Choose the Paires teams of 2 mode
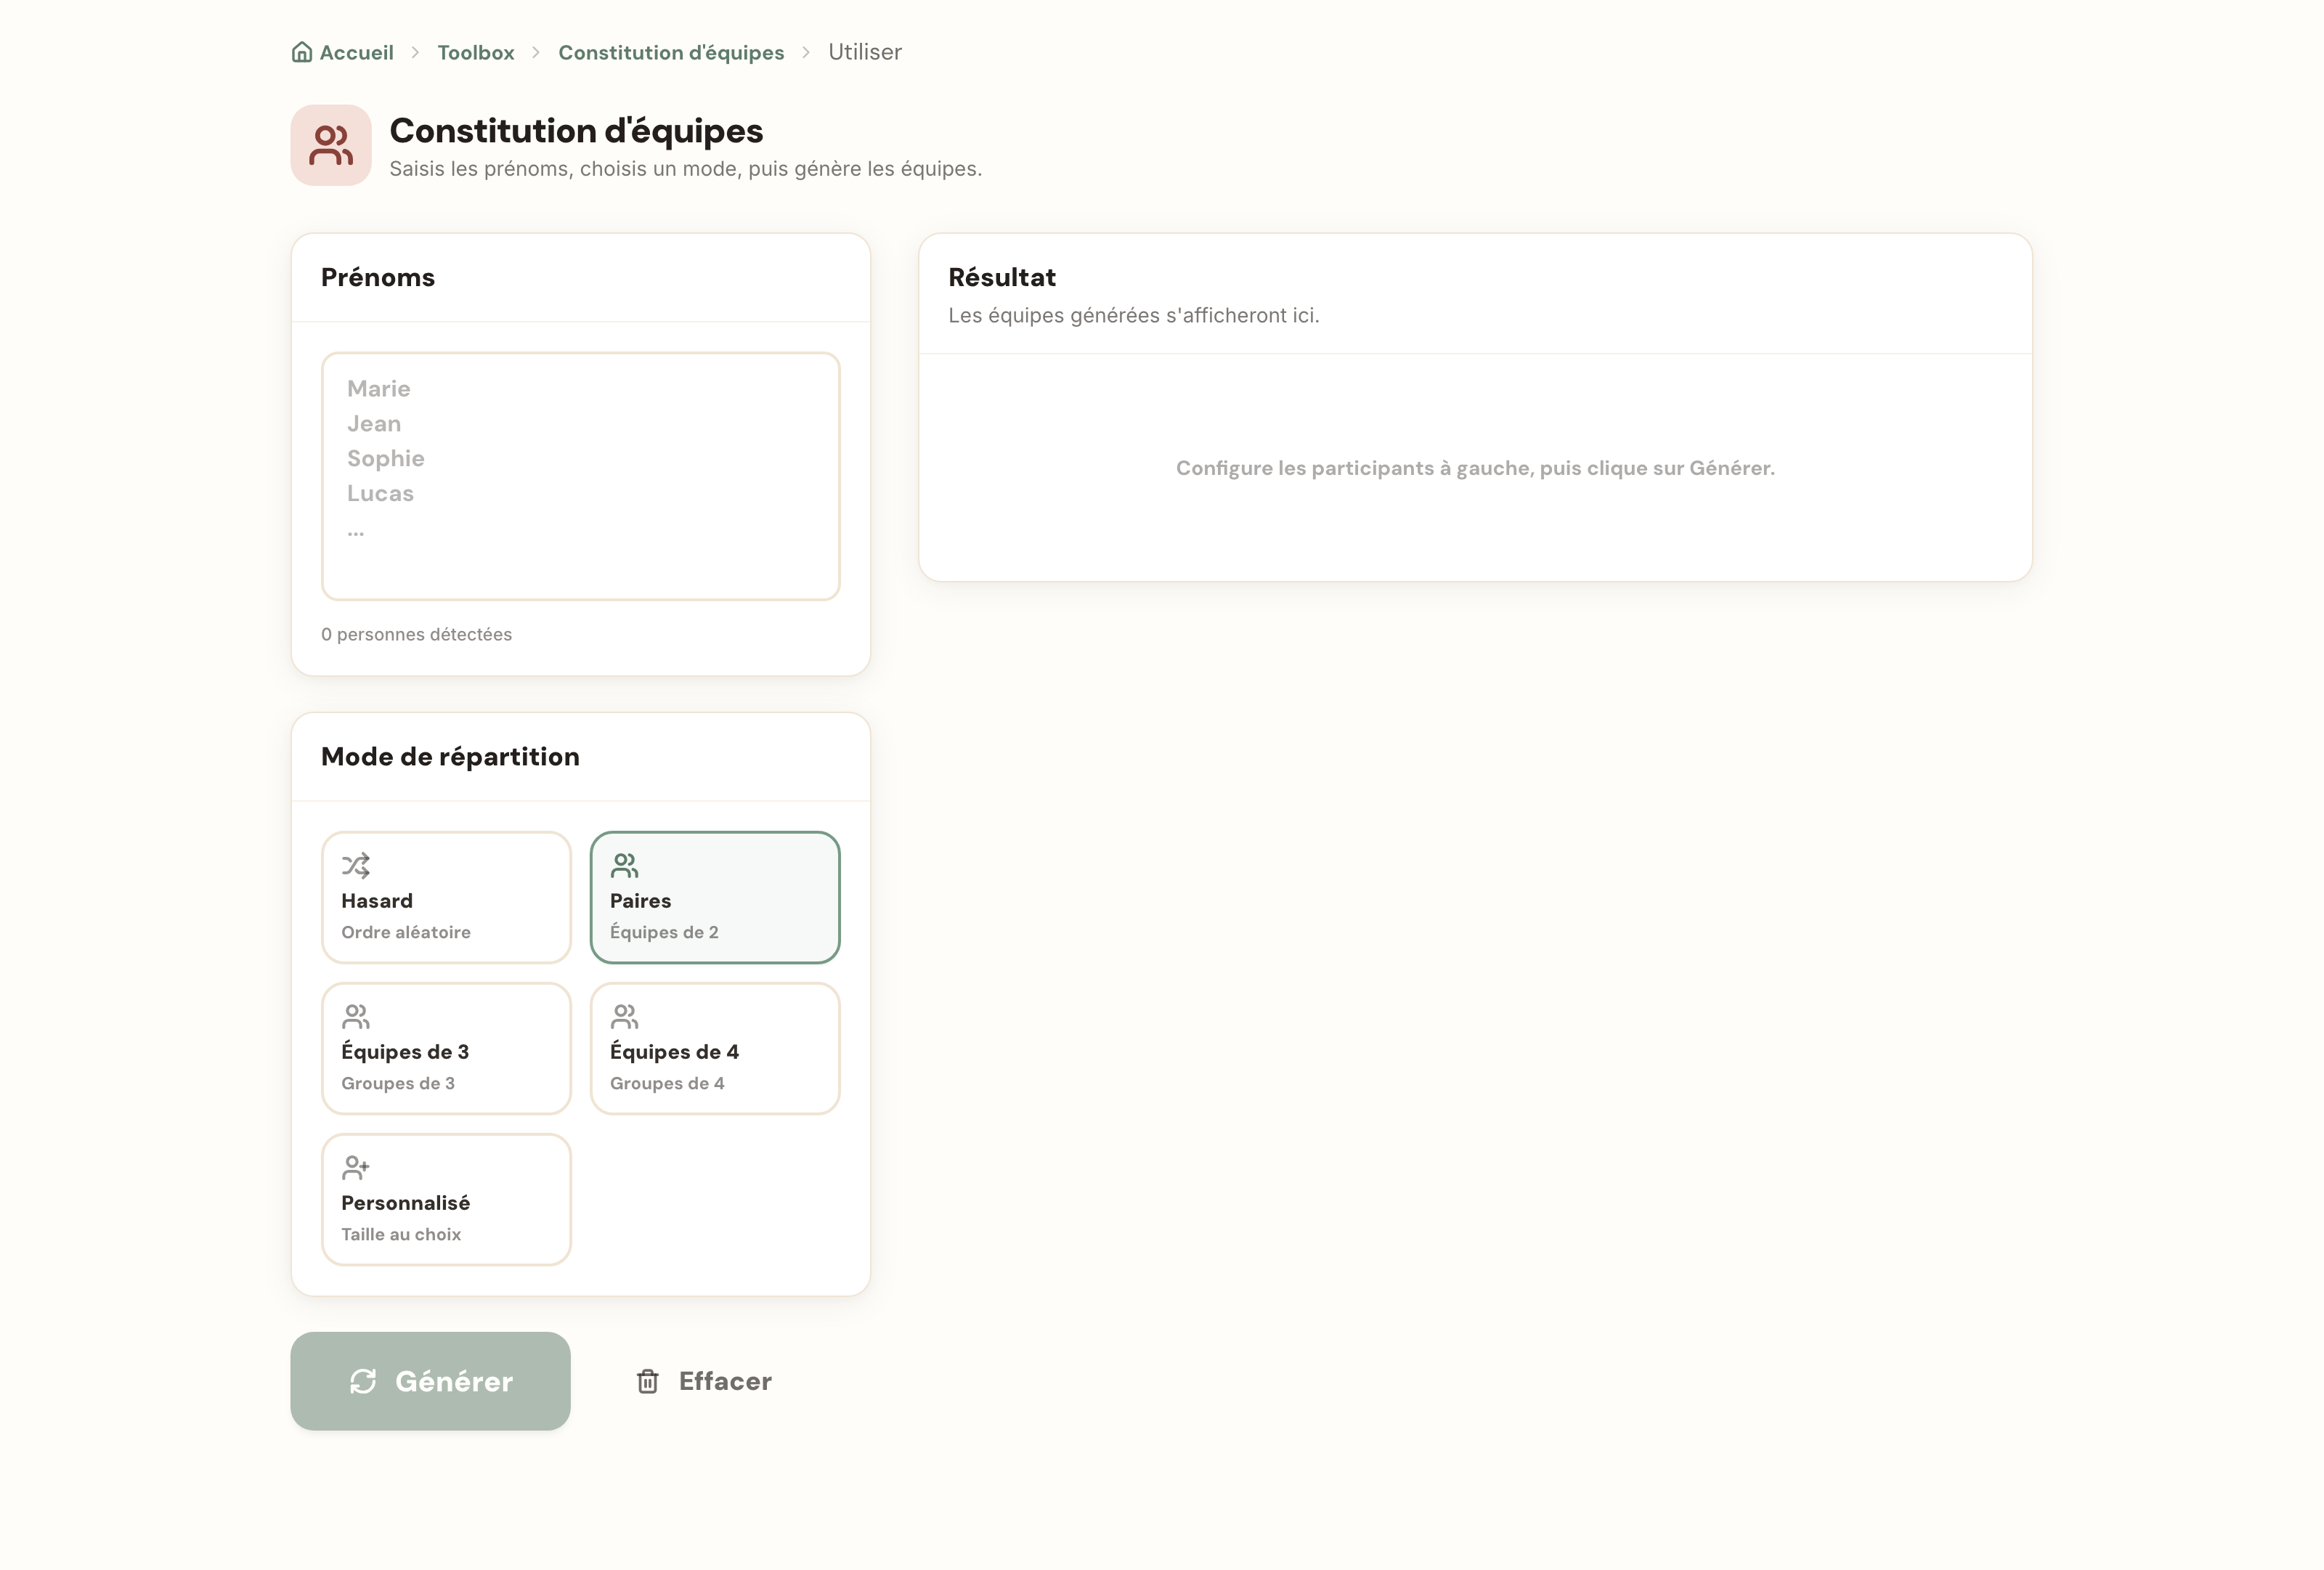 715,897
